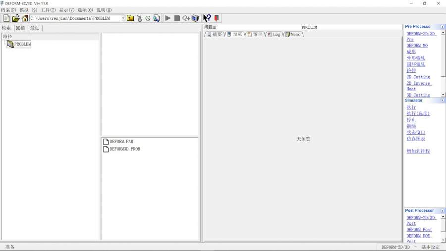
Task: Click Pre Processor list scroll-down arrow
Action: (x=443, y=95)
